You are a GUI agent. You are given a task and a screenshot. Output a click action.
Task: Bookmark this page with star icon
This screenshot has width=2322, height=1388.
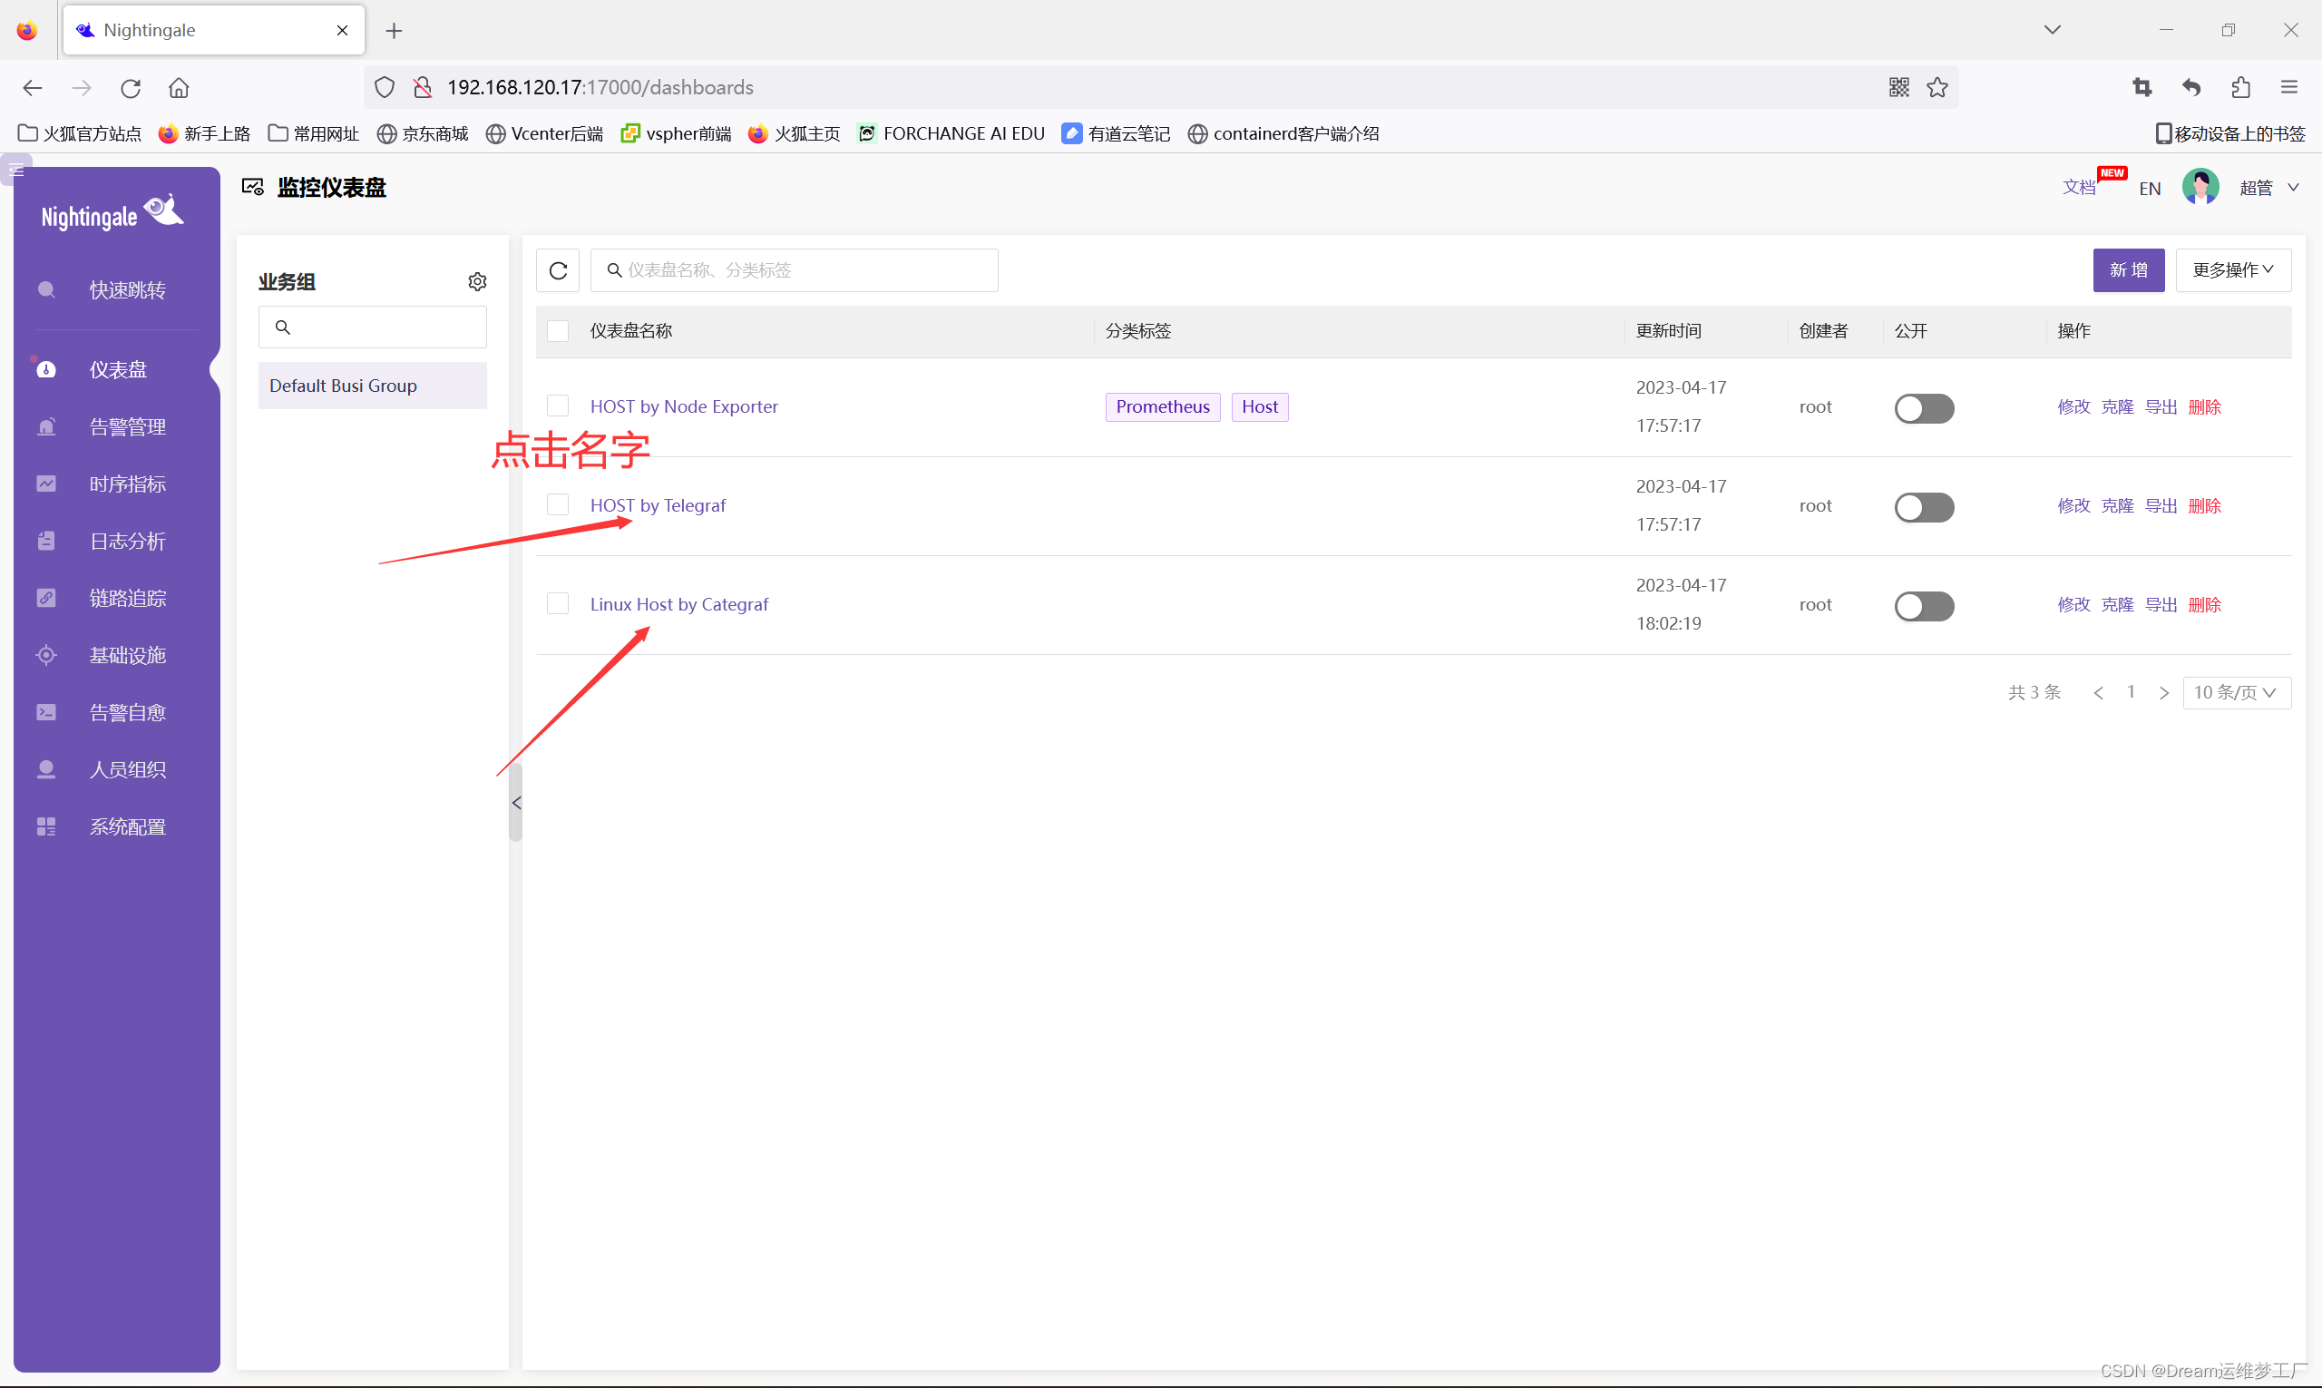pos(1937,87)
